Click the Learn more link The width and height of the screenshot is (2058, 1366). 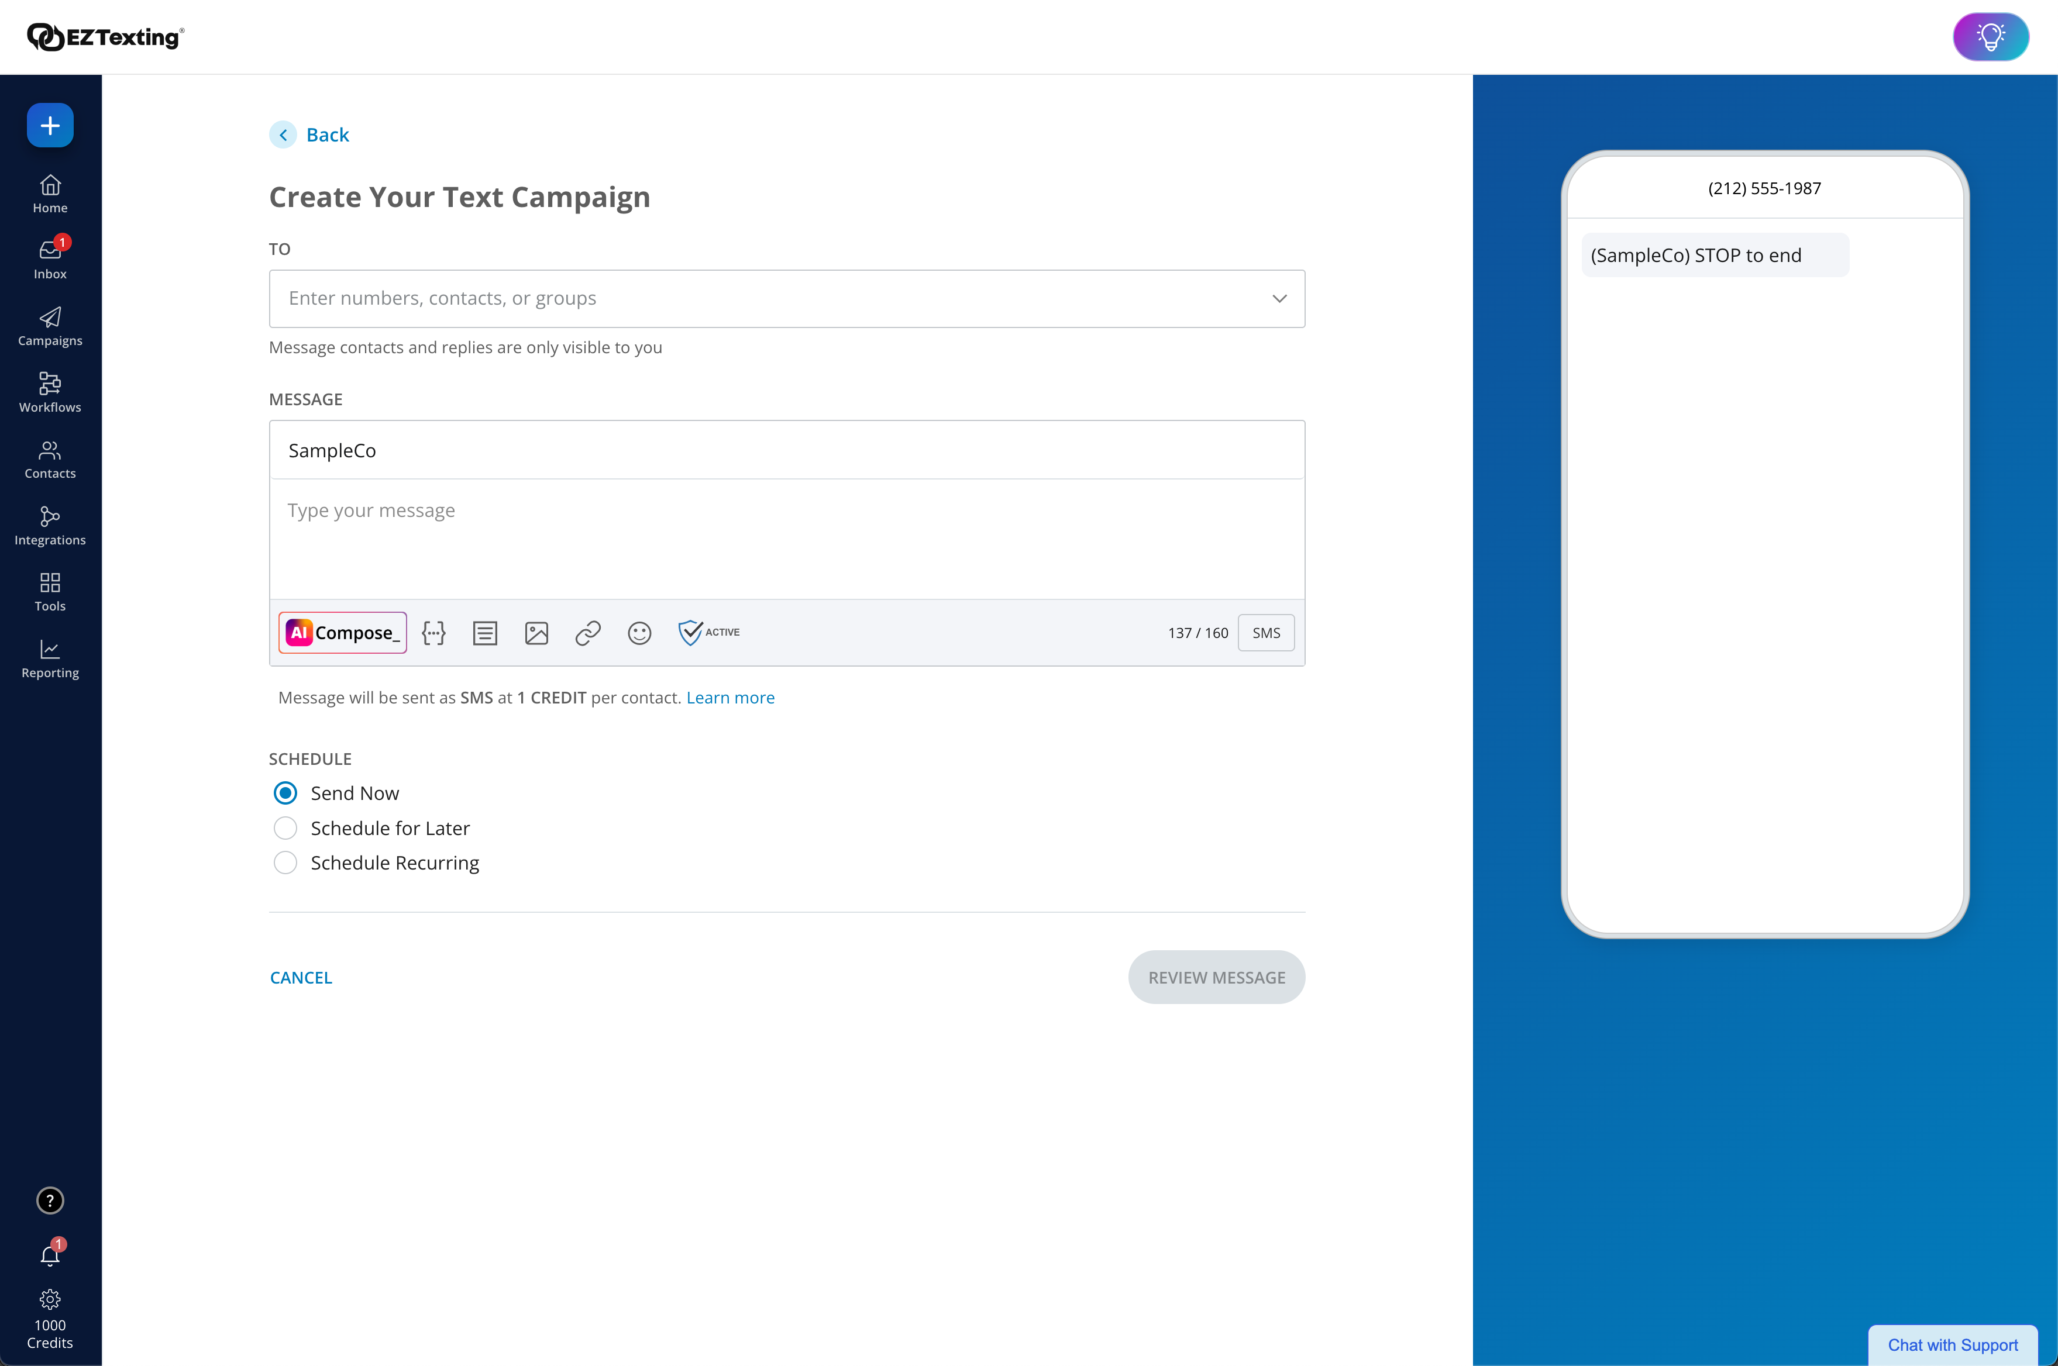730,698
